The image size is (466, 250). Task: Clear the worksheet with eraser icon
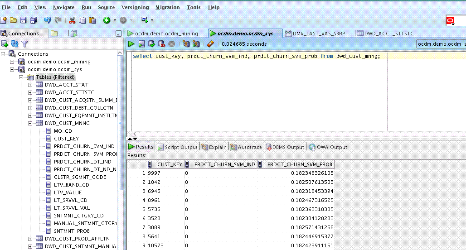coord(210,44)
